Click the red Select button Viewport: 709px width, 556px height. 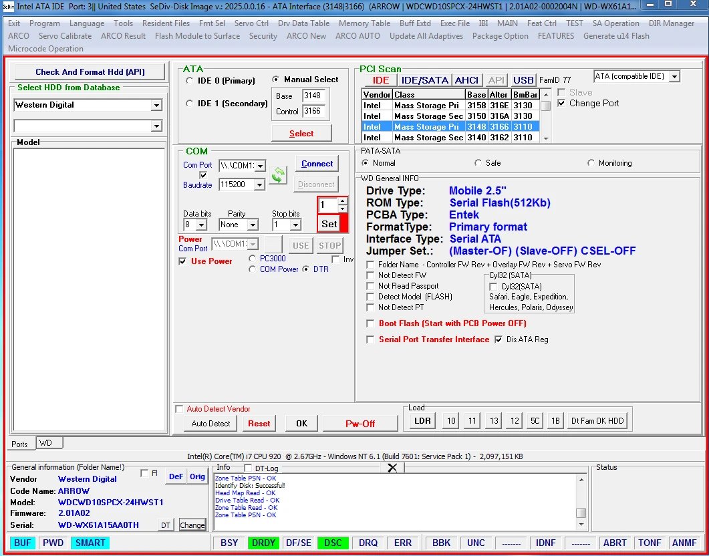pyautogui.click(x=301, y=134)
